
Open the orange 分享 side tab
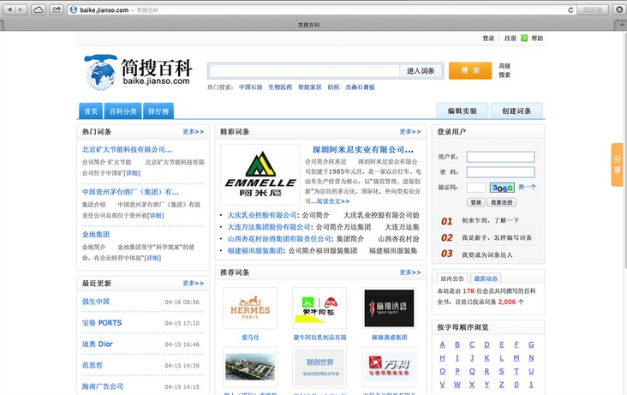point(617,165)
